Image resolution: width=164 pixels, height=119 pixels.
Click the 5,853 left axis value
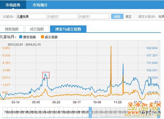(x=6, y=48)
